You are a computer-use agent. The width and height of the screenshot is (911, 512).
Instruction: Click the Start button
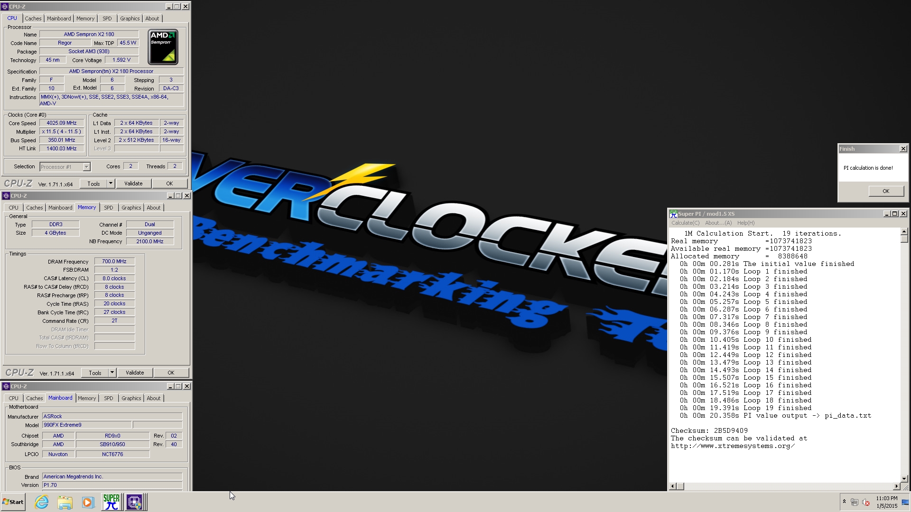pyautogui.click(x=13, y=502)
